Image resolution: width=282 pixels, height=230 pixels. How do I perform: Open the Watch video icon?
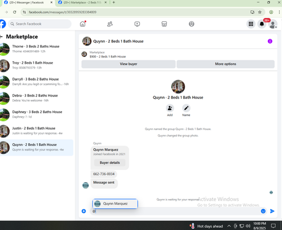[x=137, y=24]
